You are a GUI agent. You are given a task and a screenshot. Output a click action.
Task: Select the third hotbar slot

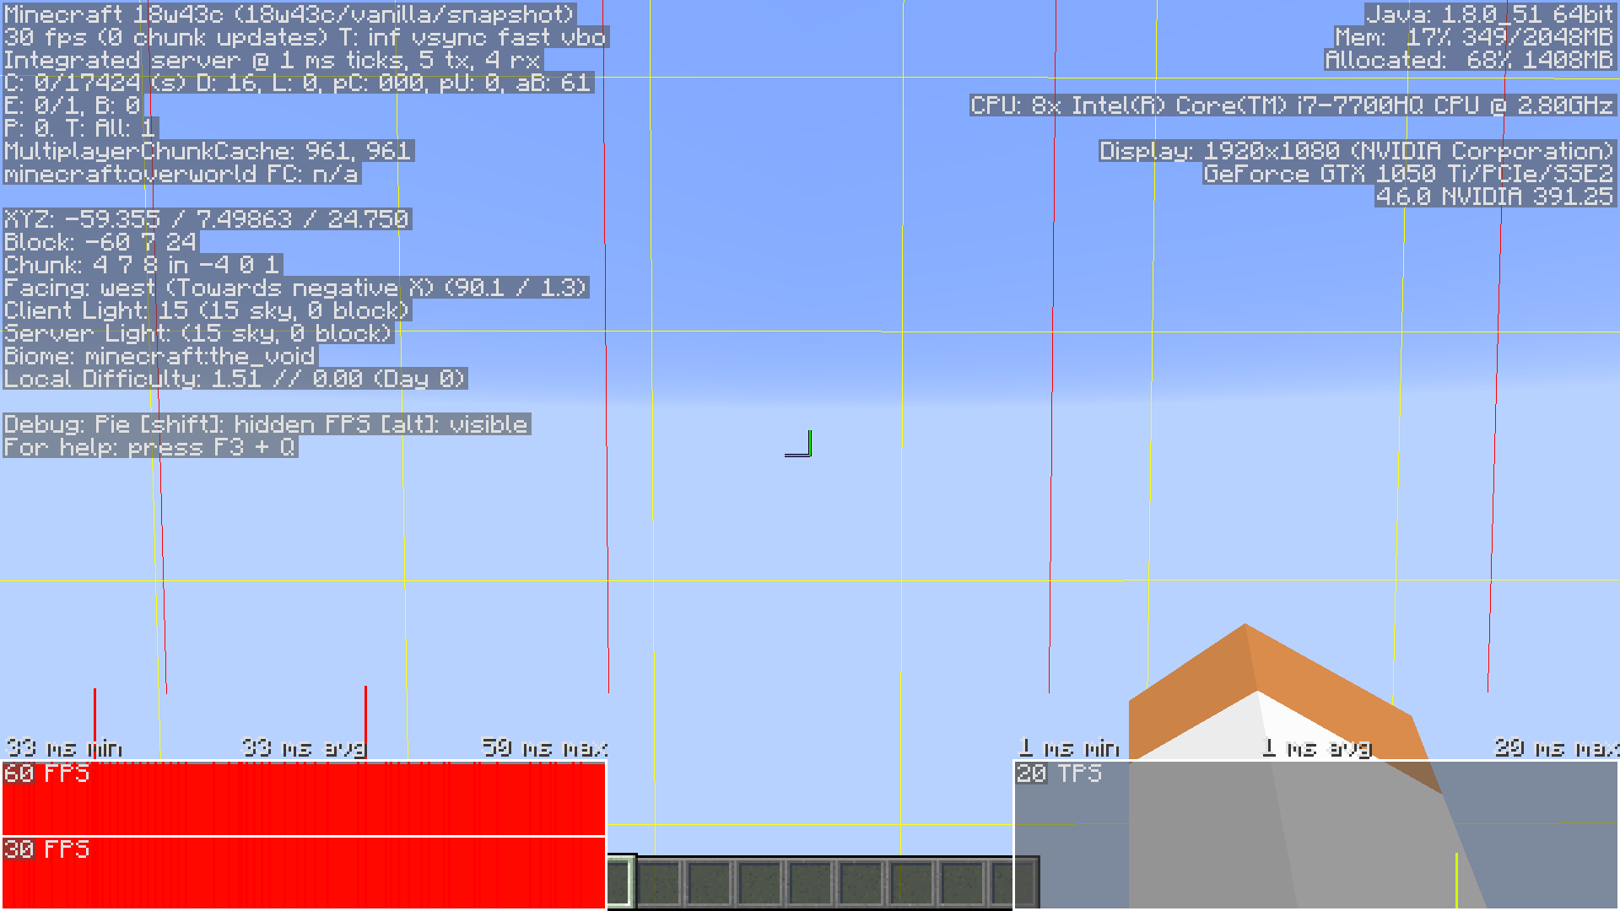coord(710,882)
